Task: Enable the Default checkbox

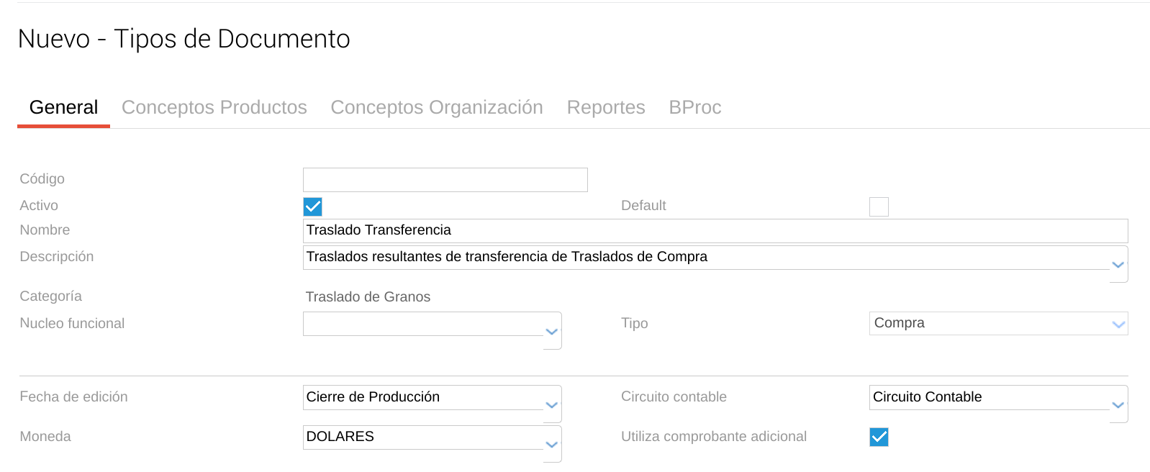Action: click(x=878, y=207)
